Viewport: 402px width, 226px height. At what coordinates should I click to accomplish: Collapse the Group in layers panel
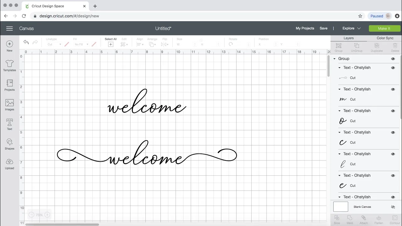(x=334, y=59)
